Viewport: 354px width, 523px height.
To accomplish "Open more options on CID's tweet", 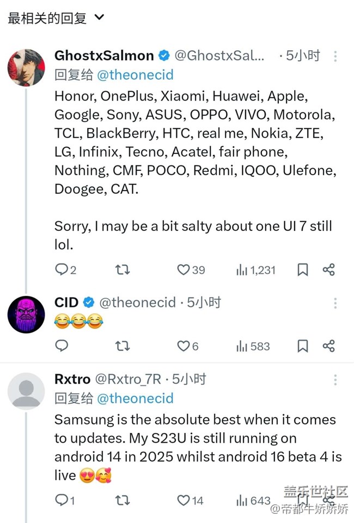I will coord(335,303).
